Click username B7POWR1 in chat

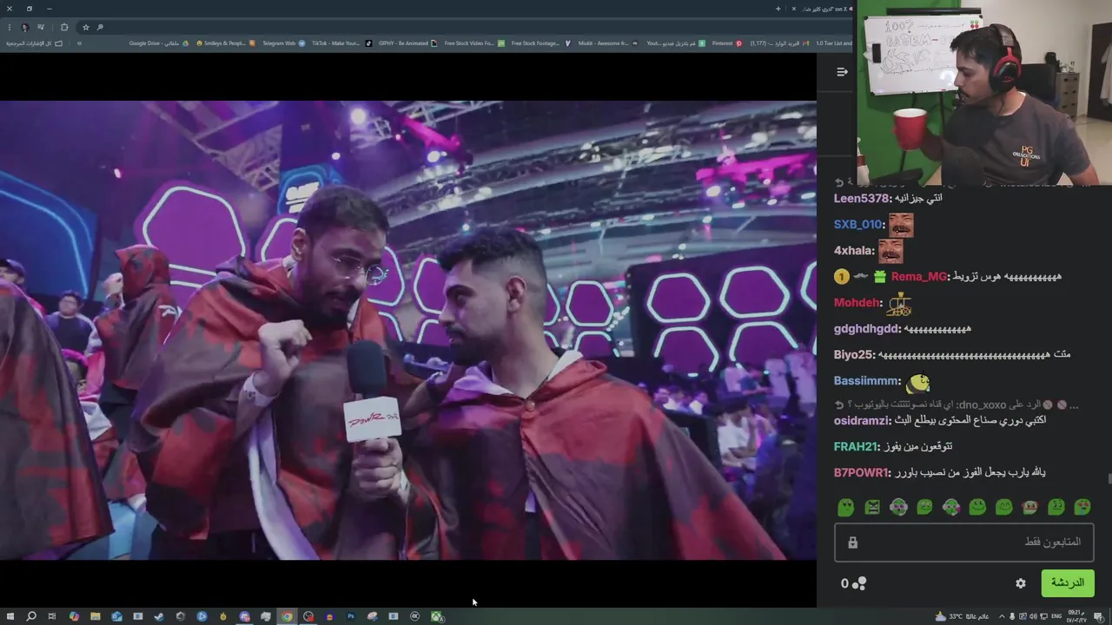[x=861, y=472]
